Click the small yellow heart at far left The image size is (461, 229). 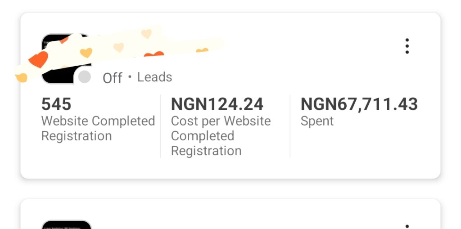[x=21, y=78]
